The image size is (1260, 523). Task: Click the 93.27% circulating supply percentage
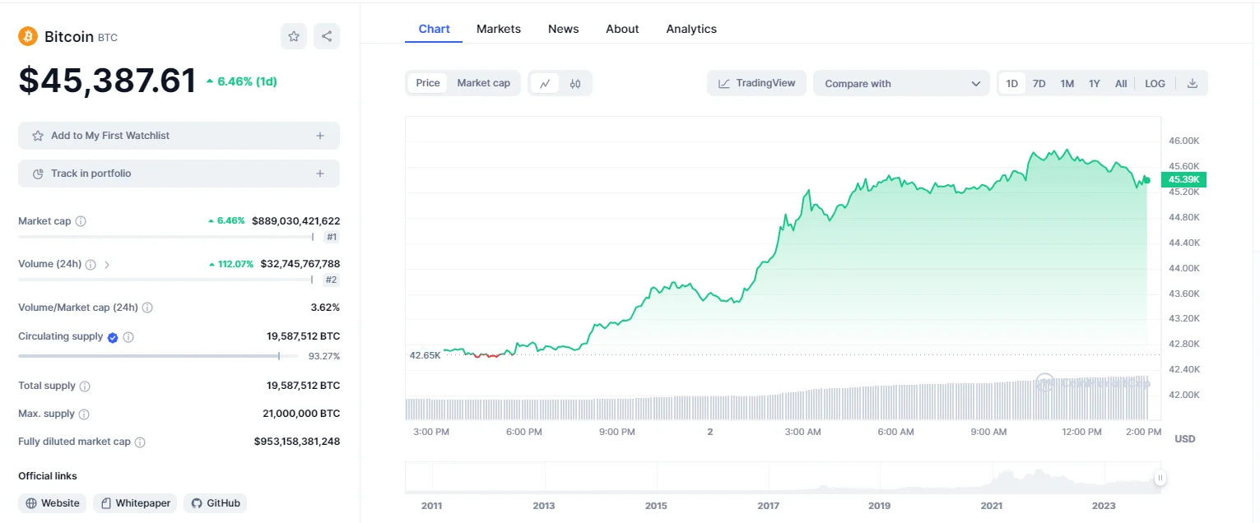click(324, 356)
